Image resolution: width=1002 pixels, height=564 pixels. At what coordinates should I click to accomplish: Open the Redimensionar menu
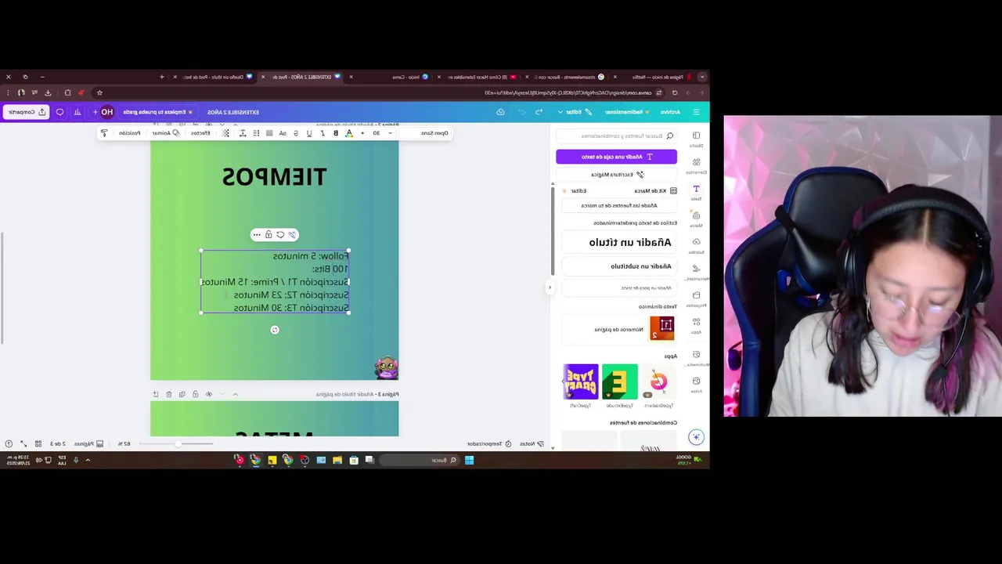625,112
